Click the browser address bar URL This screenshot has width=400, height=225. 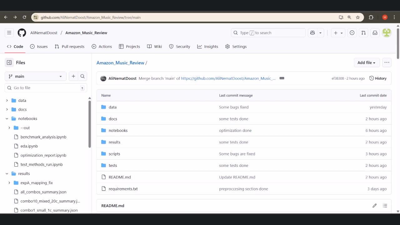pyautogui.click(x=91, y=17)
